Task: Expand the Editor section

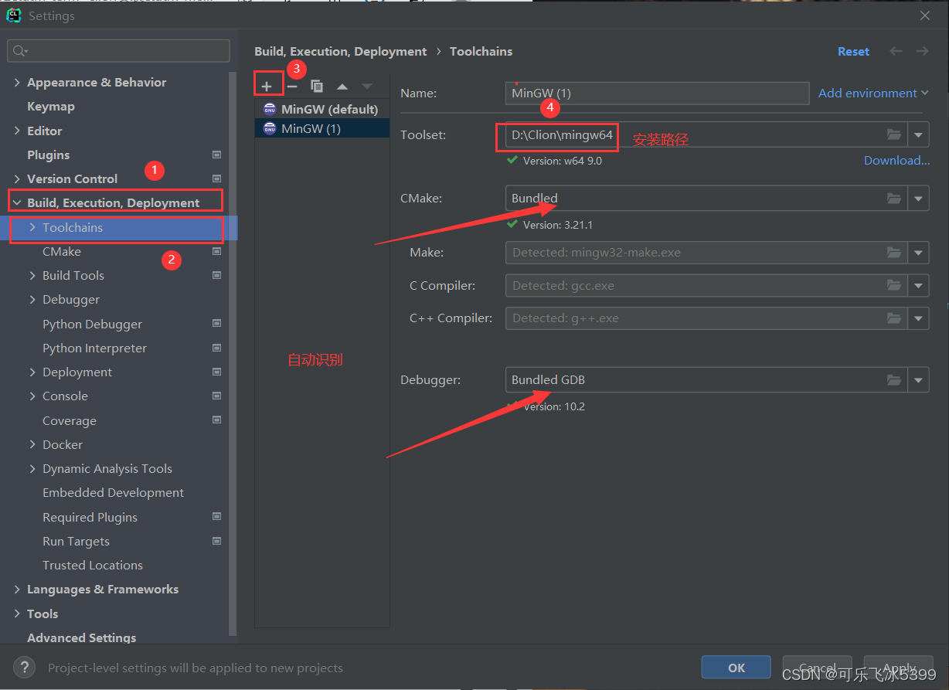Action: pyautogui.click(x=17, y=131)
